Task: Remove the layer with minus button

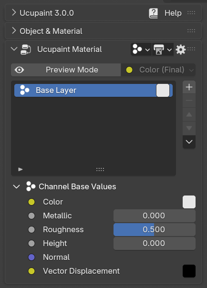Action: point(189,101)
